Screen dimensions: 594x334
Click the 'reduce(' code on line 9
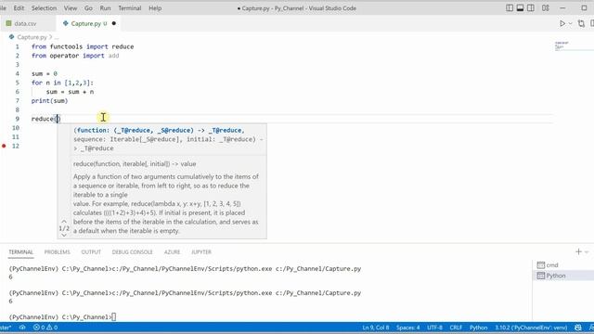(44, 119)
